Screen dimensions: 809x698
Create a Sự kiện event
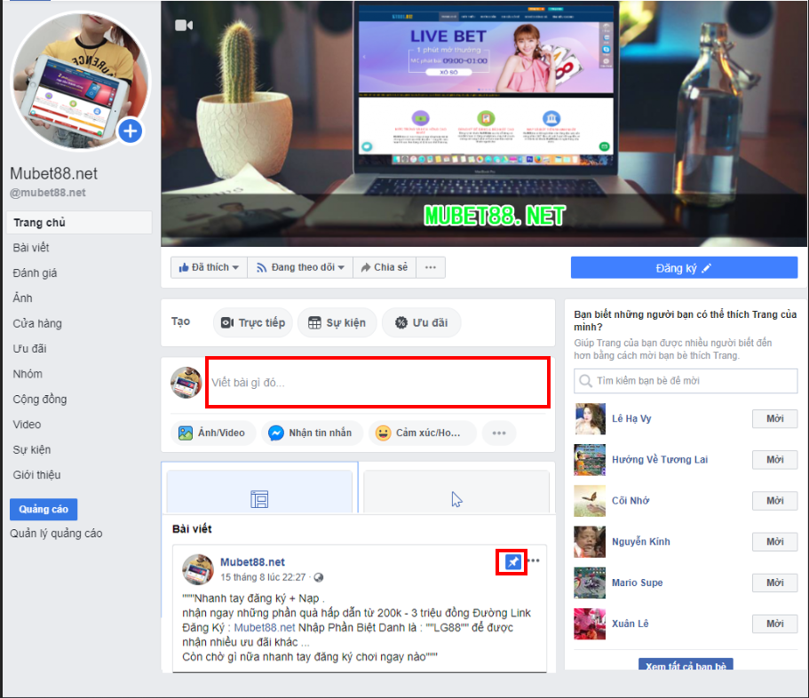pyautogui.click(x=337, y=323)
